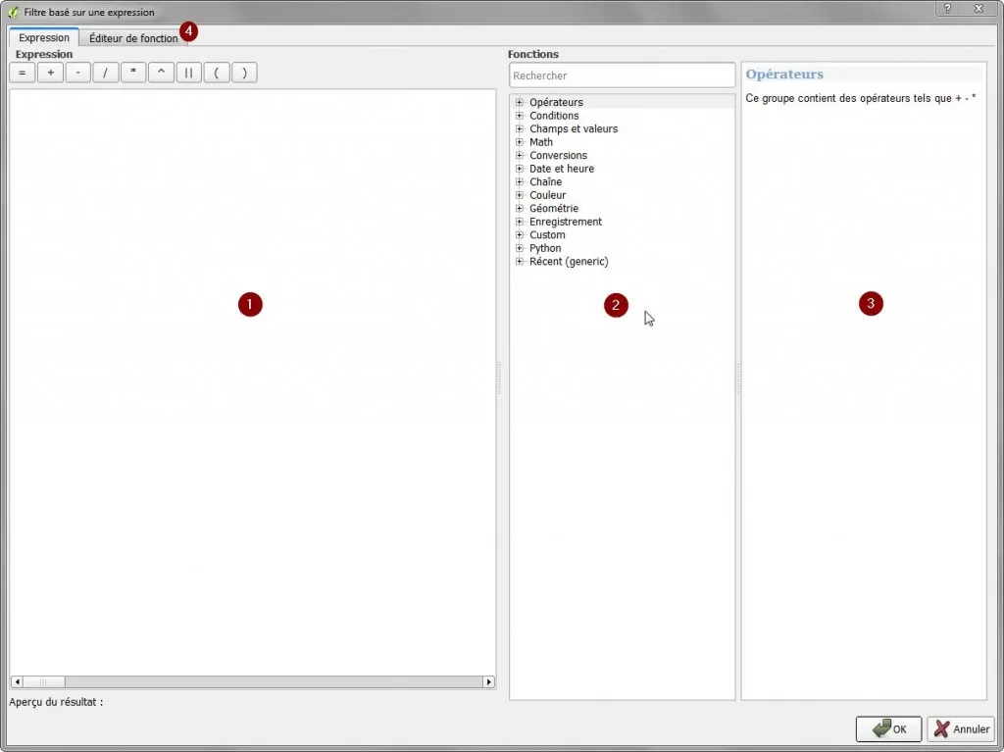The image size is (1004, 752).
Task: Select the Couleur tree row label
Action: click(547, 195)
